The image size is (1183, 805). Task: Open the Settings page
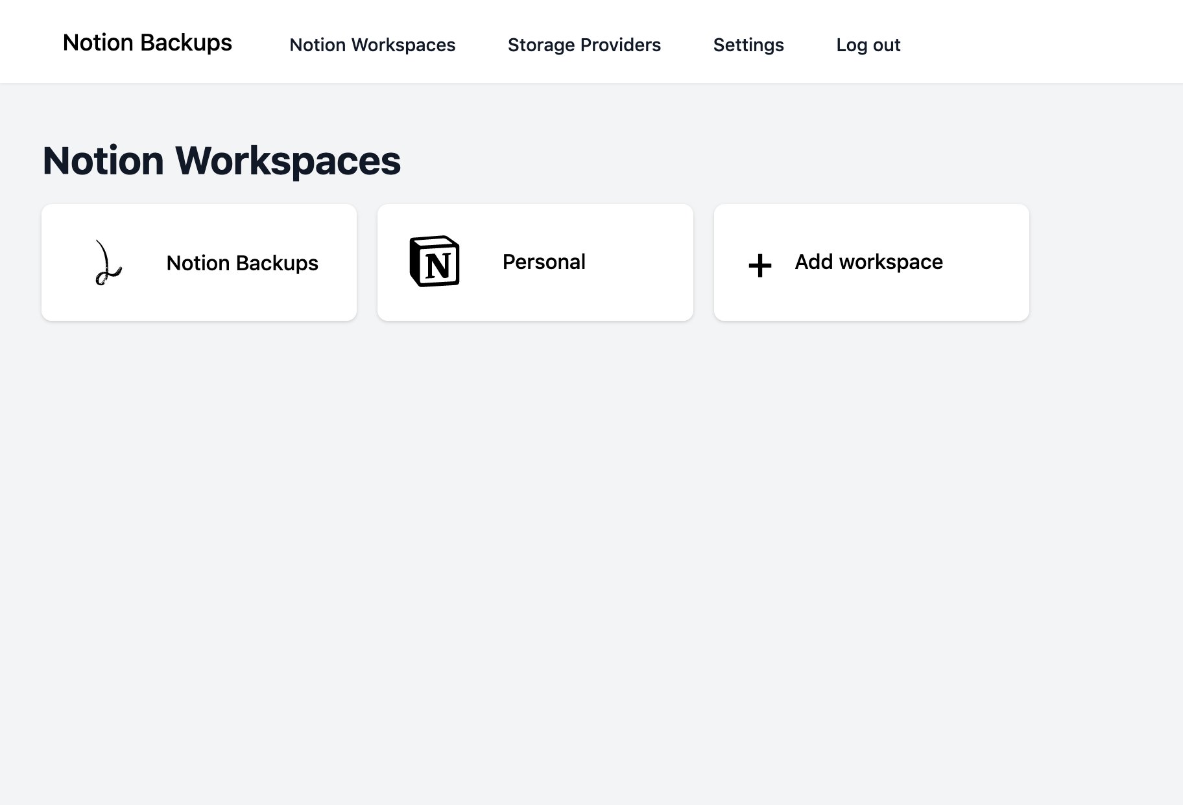748,45
